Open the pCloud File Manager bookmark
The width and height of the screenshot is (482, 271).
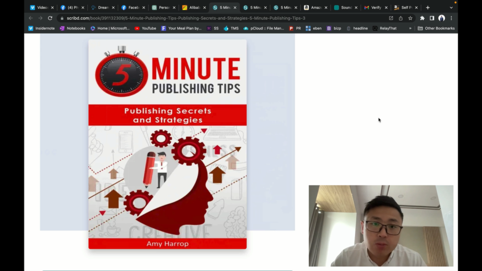tap(264, 28)
